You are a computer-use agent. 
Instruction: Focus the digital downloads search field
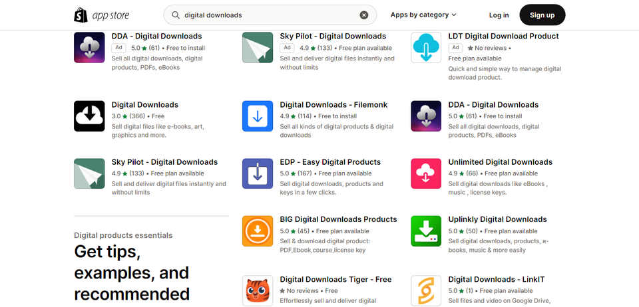pos(270,15)
